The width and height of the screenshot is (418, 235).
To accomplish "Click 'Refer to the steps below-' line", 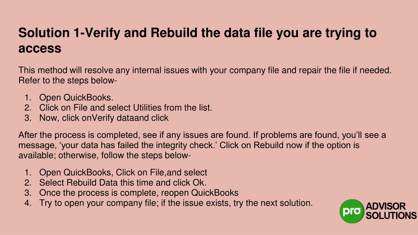I will click(68, 80).
